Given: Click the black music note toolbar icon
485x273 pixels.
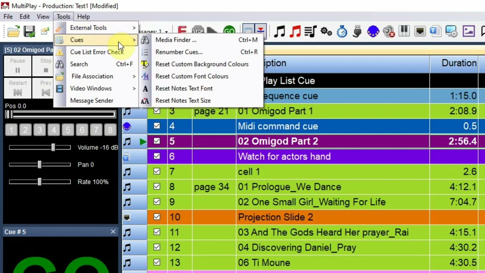Looking at the screenshot, I should (279, 31).
